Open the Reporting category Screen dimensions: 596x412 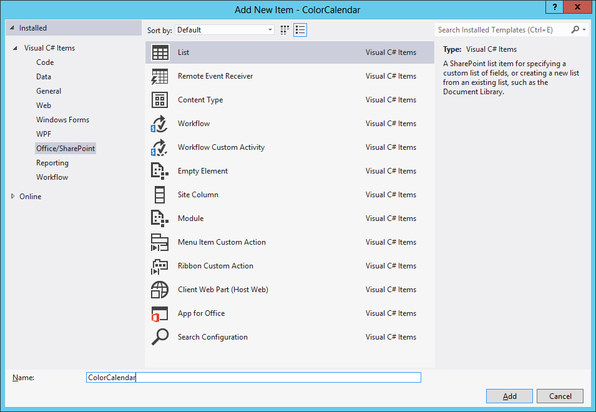click(52, 163)
